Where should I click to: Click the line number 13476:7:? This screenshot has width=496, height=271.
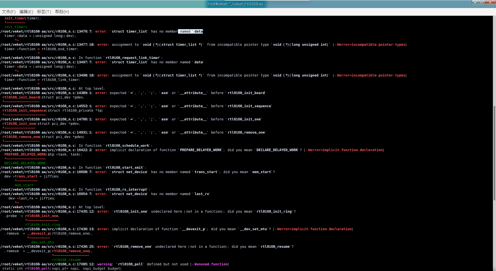click(x=84, y=32)
